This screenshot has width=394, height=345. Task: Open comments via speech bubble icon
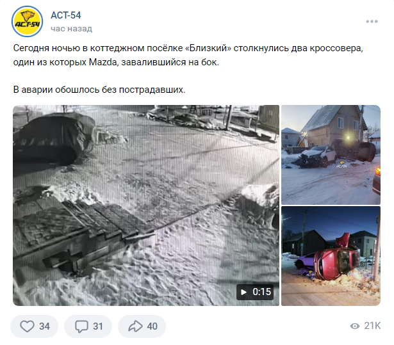coord(81,326)
